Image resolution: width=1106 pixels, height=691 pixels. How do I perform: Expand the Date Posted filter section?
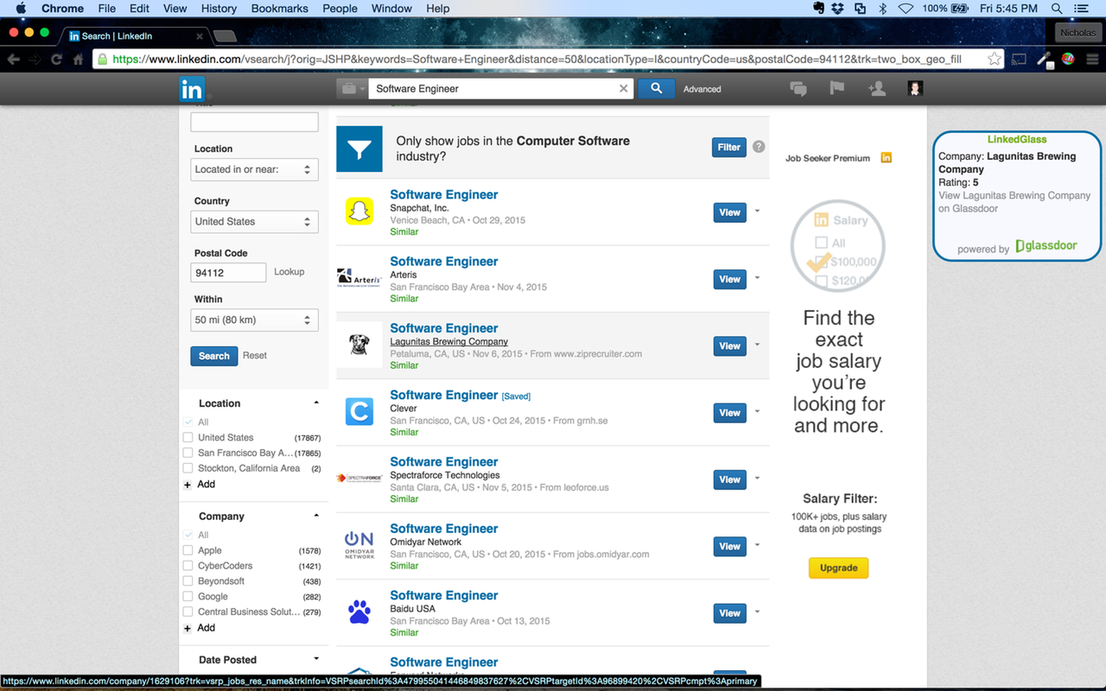pos(316,659)
